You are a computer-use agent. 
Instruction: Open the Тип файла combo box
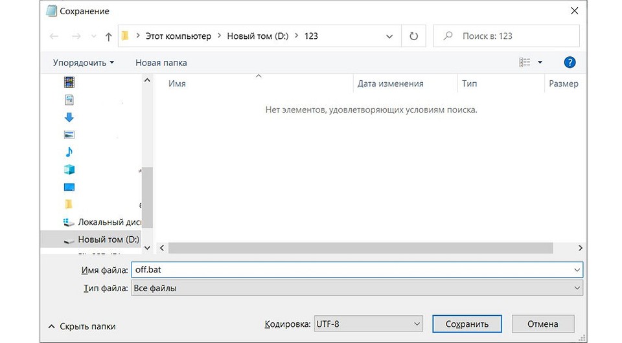pyautogui.click(x=356, y=288)
